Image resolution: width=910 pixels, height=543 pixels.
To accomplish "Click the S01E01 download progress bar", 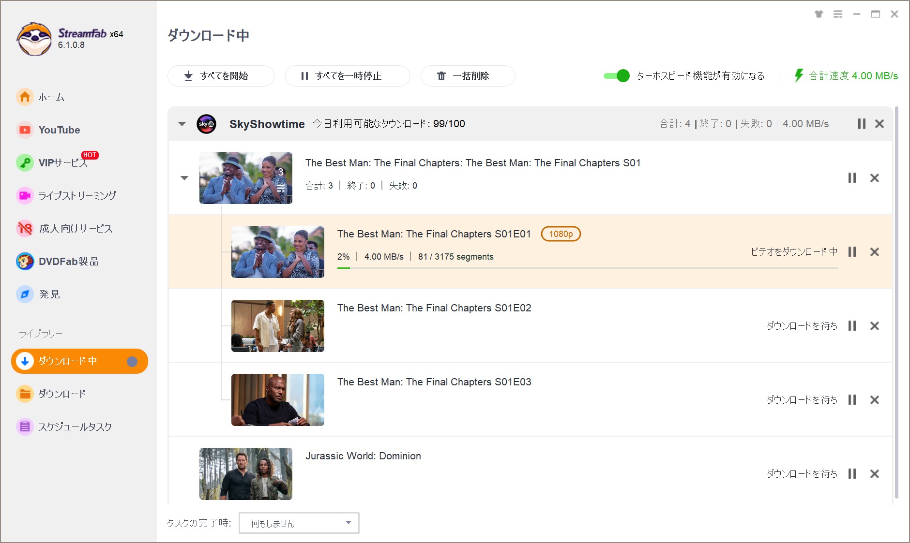I will (588, 268).
